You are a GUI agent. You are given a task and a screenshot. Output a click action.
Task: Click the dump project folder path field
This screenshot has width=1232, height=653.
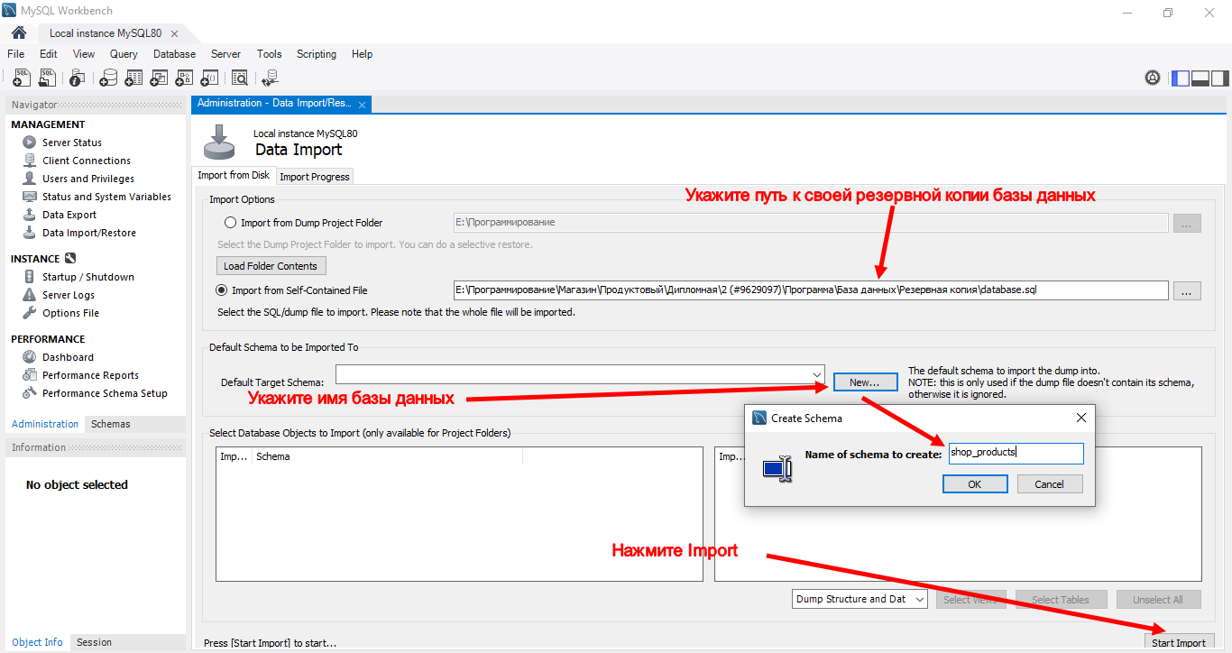pos(811,223)
